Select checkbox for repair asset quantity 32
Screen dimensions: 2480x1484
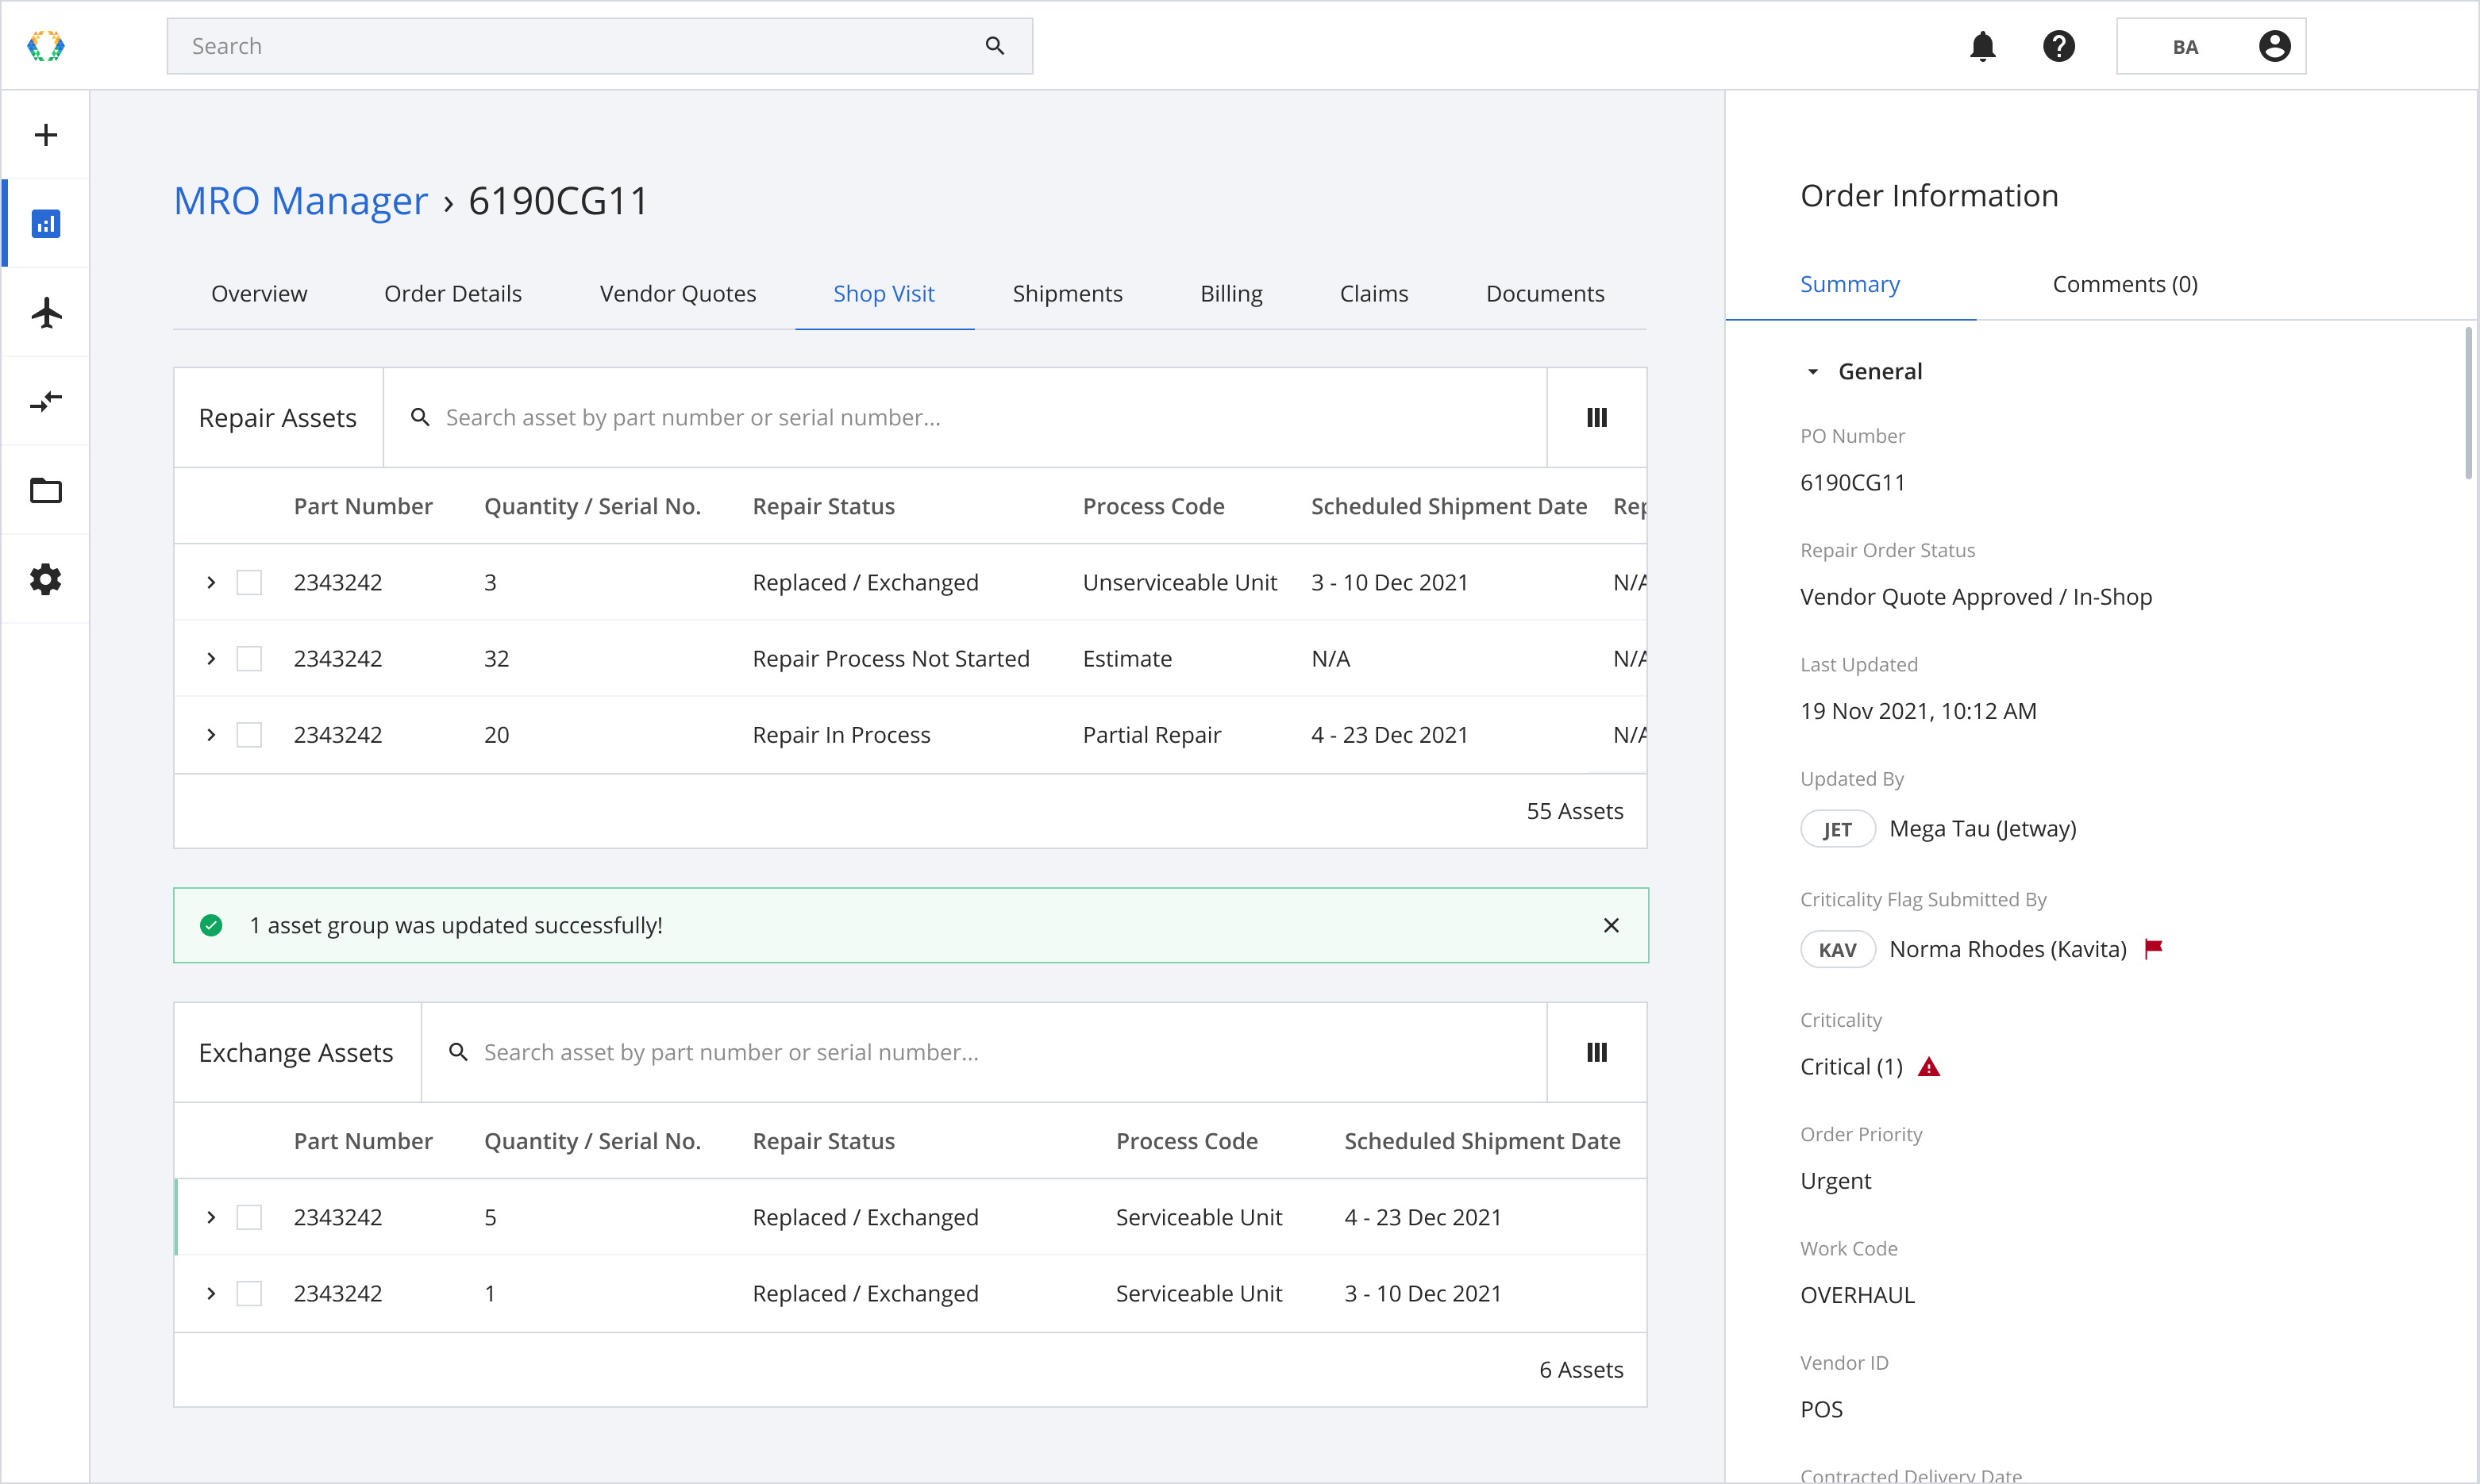tap(249, 659)
